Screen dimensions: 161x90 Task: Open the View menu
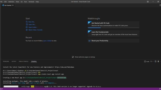(x=17, y=2)
